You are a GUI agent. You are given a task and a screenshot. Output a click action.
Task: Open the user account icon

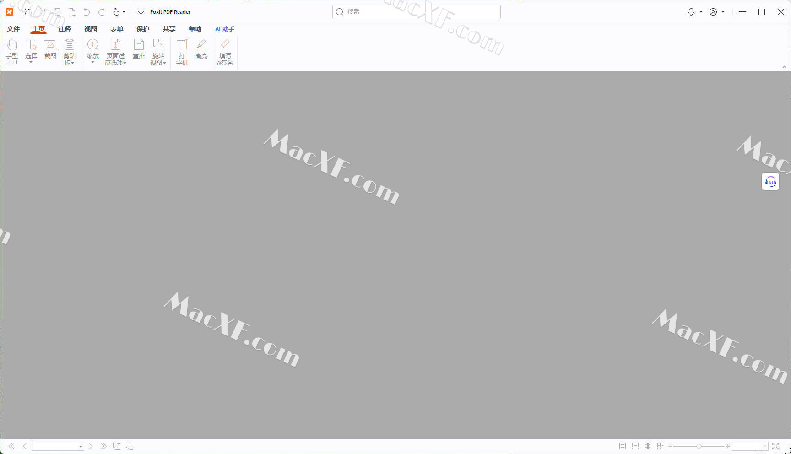click(x=713, y=12)
